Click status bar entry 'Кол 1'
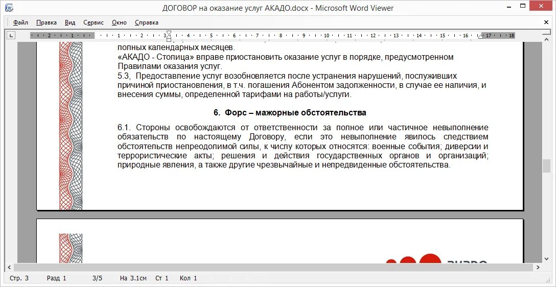 point(188,278)
